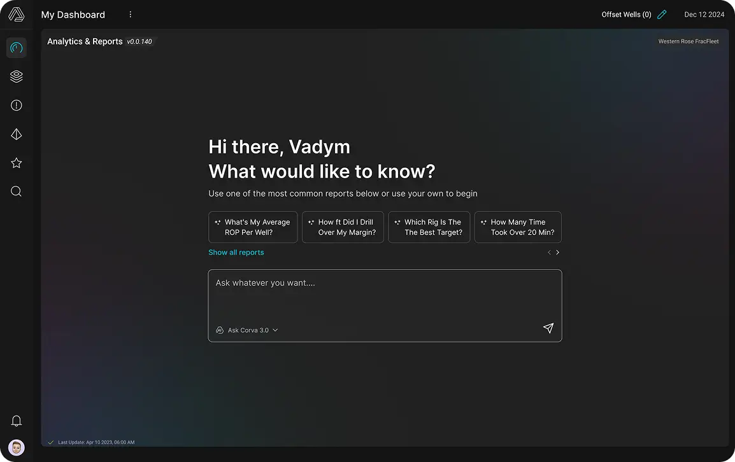Select "How ft Did I Drill Over My Margin?"

[343, 227]
